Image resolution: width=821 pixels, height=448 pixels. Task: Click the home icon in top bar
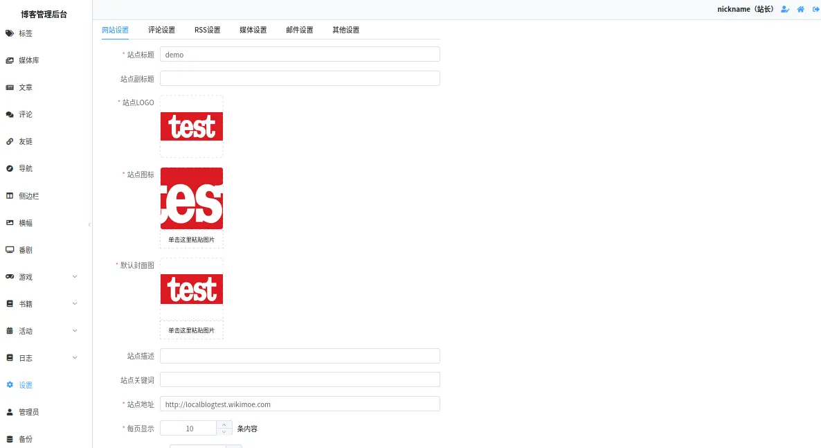[801, 9]
